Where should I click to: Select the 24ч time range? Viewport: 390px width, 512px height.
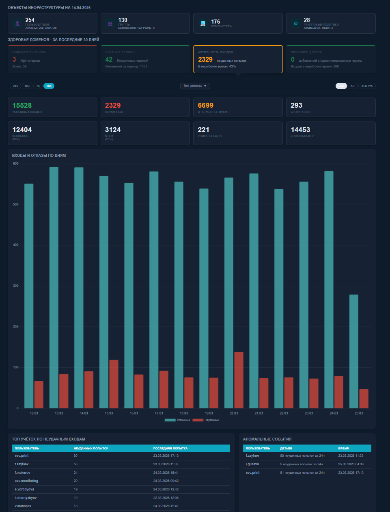15,86
